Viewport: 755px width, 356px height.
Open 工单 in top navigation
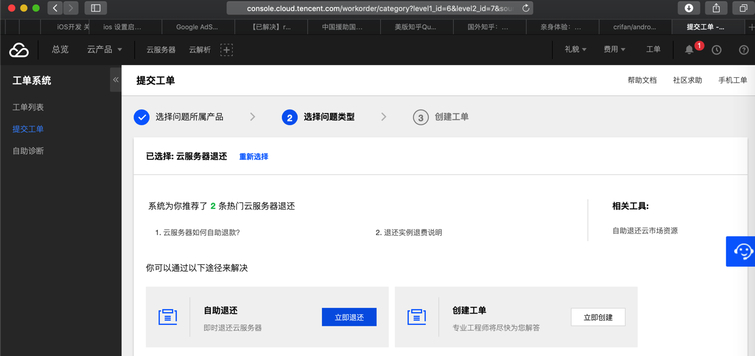[x=653, y=50]
